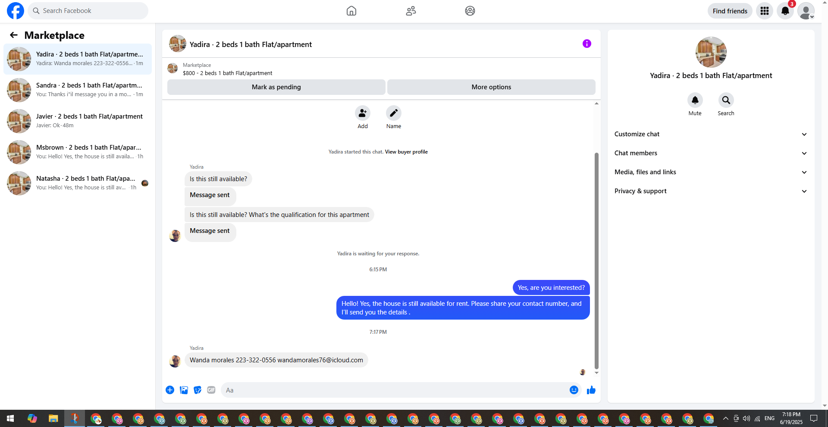
Task: Open Javier conversation in list
Action: tap(78, 121)
